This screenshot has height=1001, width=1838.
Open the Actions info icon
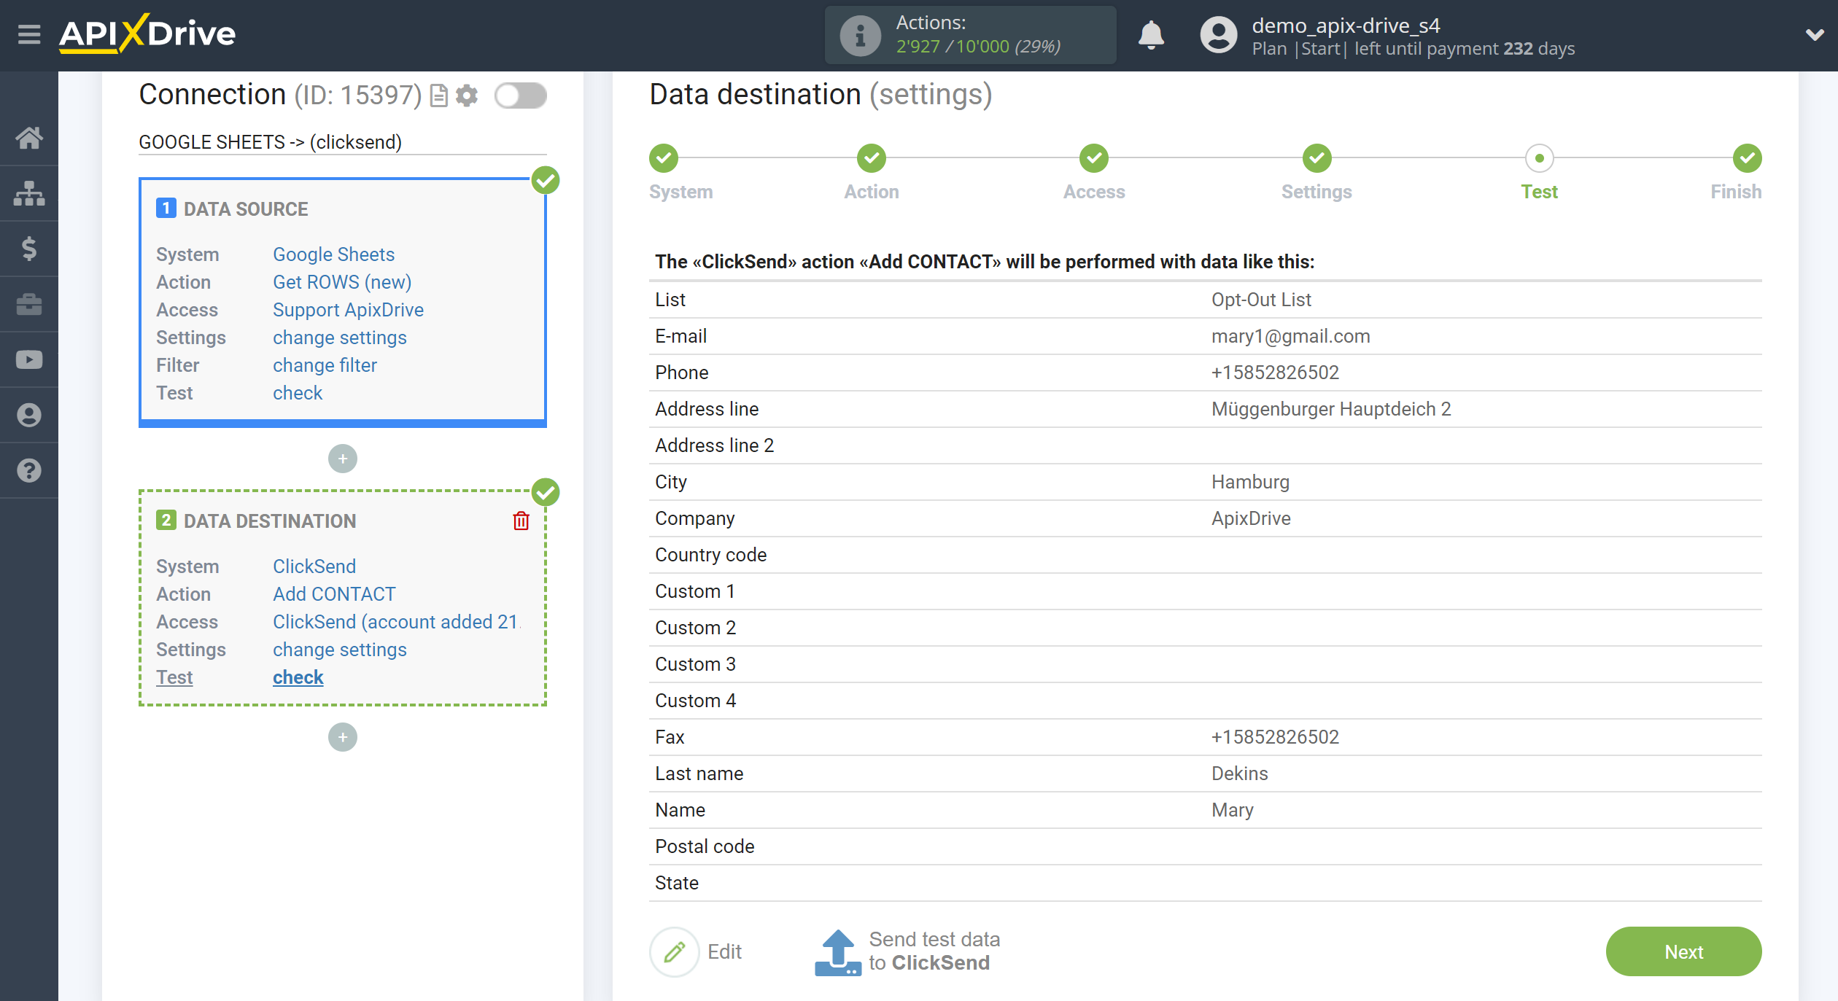(860, 35)
